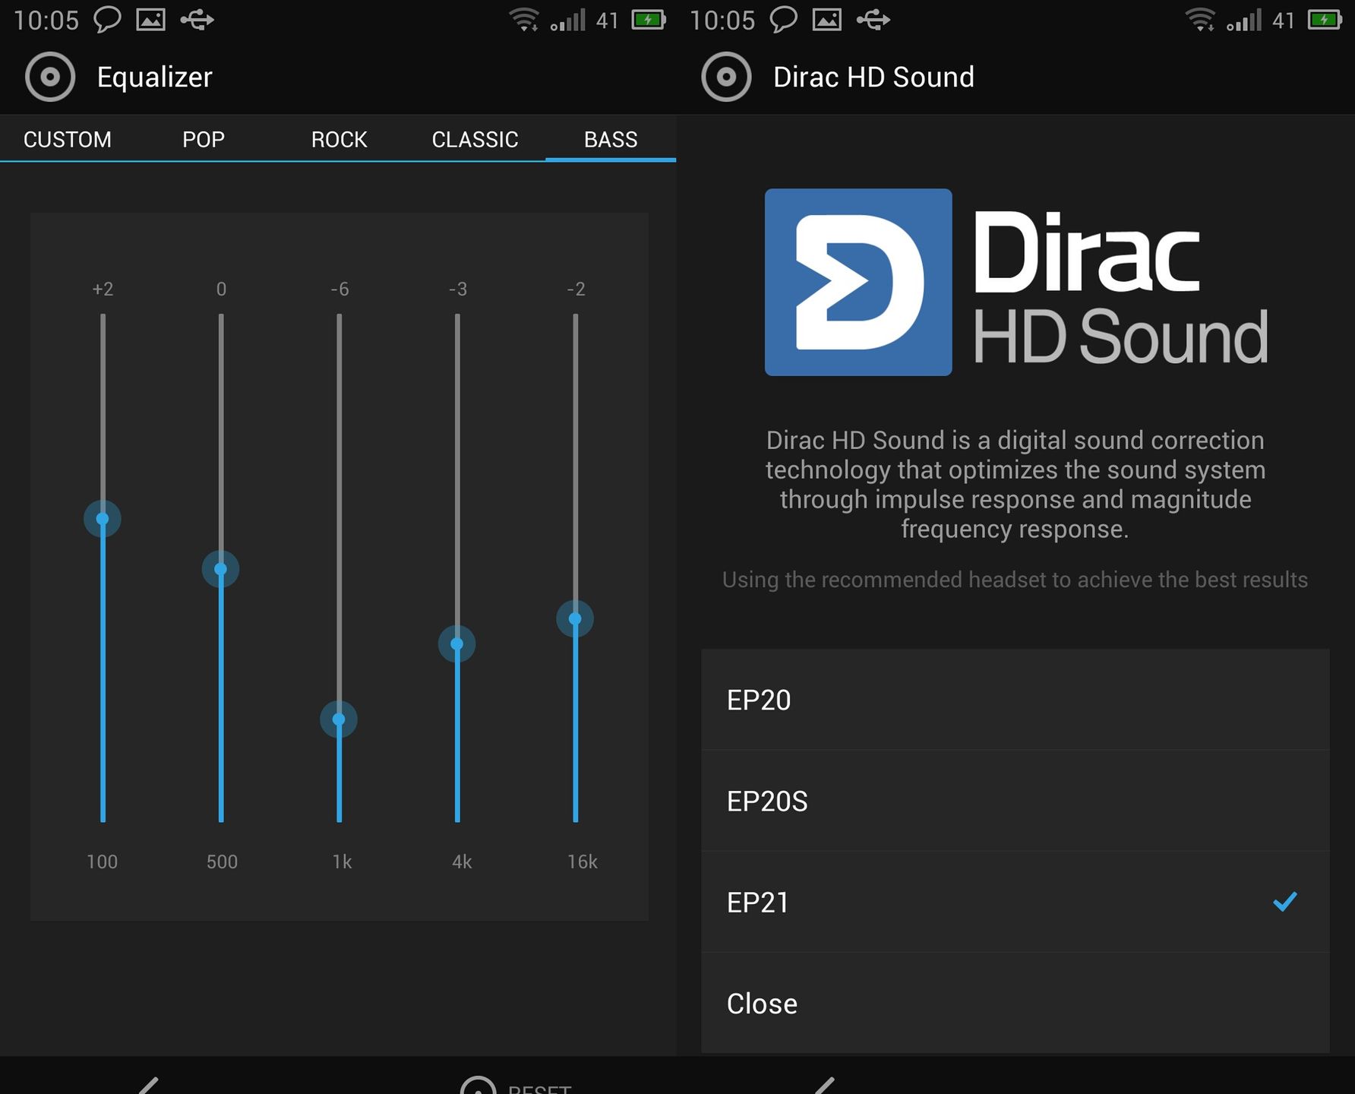Select the EP21 headset option
Screen dimensions: 1355x1094
(1015, 902)
